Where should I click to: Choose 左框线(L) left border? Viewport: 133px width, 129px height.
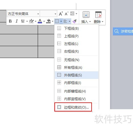77,44
